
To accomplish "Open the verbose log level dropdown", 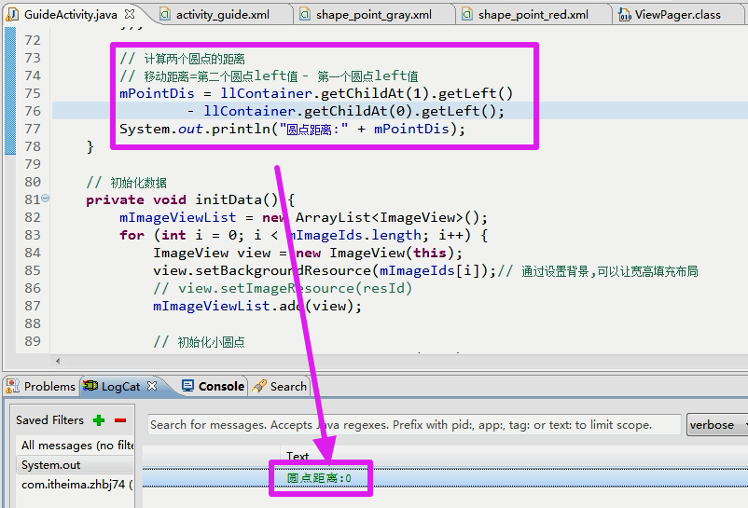I will (716, 425).
